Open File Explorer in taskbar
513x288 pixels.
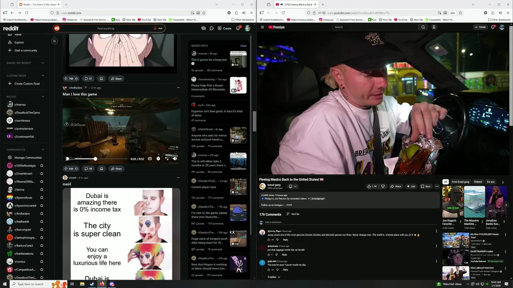coord(82,284)
